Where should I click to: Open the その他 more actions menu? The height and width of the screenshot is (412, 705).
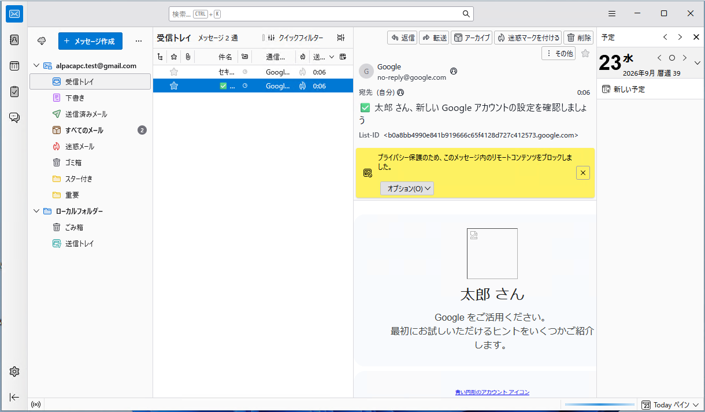pyautogui.click(x=558, y=53)
